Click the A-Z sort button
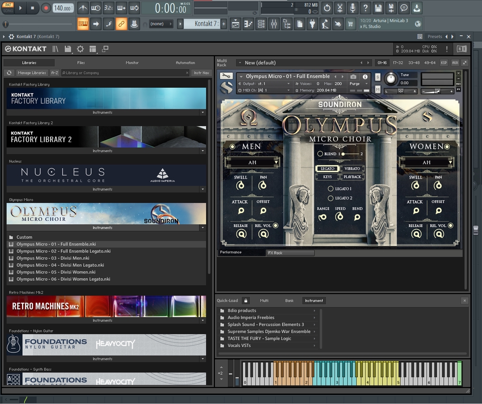Viewport: 482px width, 404px height. tap(54, 73)
